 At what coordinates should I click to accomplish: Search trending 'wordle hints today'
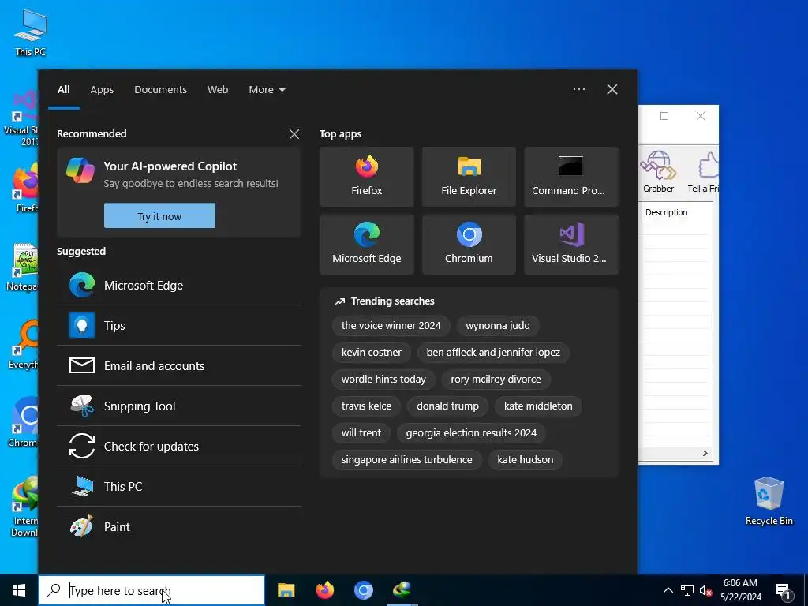(x=383, y=380)
